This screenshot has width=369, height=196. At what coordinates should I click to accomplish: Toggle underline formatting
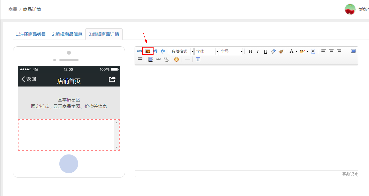(x=266, y=51)
